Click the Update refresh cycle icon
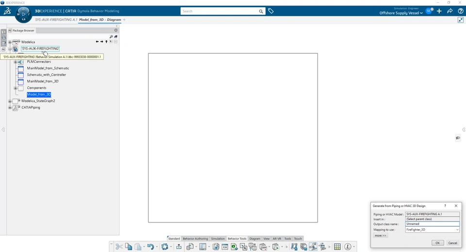Screen dimensions: 466x252 [x=165, y=247]
